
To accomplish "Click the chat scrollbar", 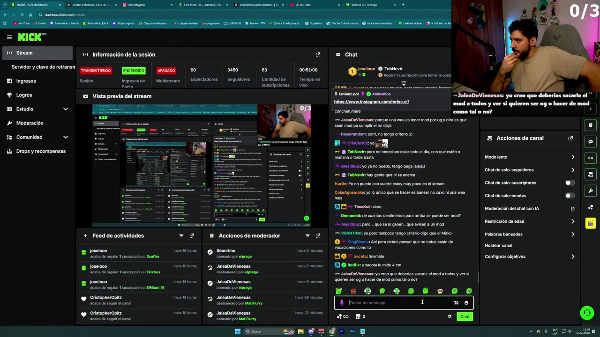I will click(x=478, y=277).
